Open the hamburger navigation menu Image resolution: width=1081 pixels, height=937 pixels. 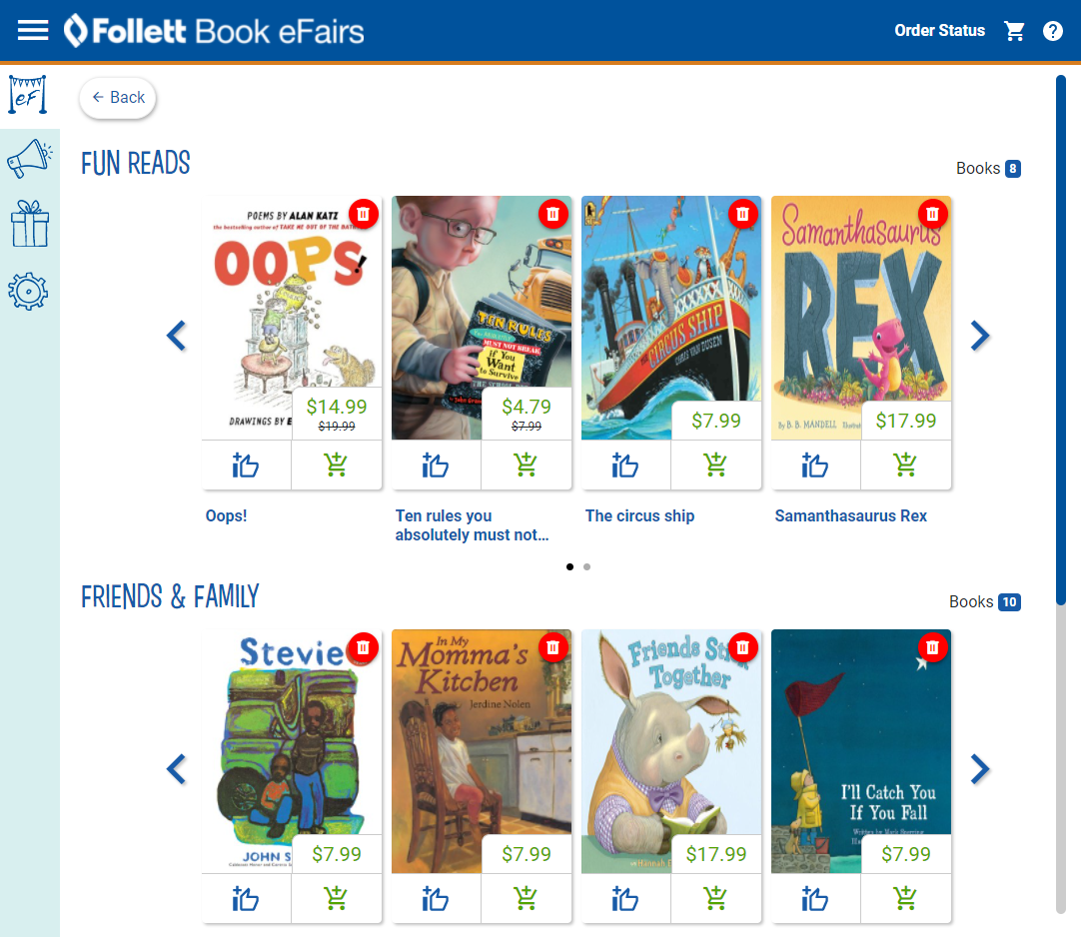pyautogui.click(x=33, y=30)
